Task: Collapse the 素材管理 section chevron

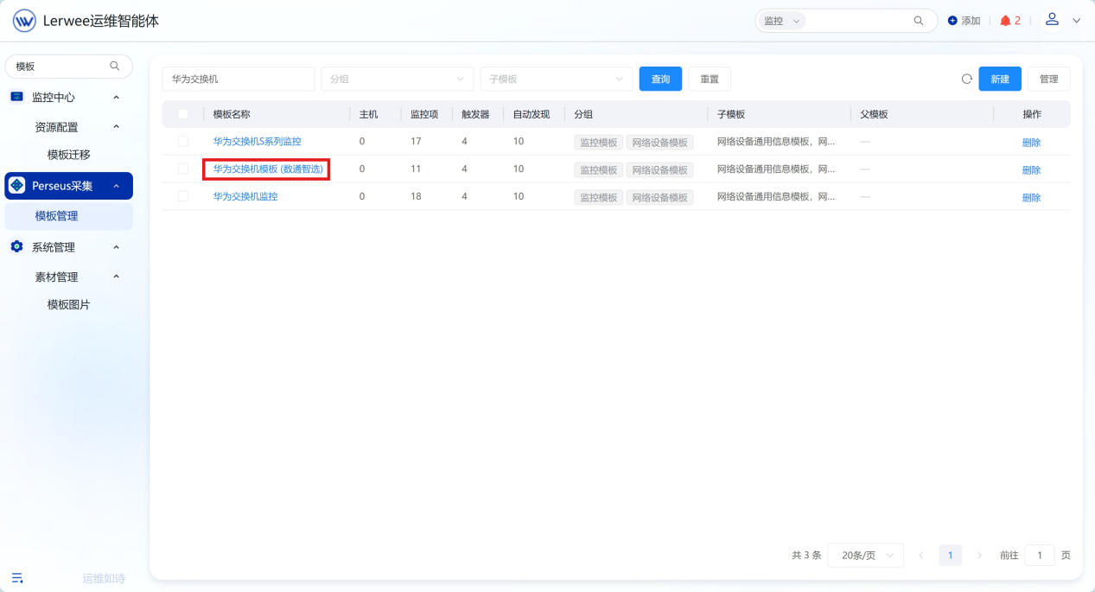Action: tap(117, 277)
